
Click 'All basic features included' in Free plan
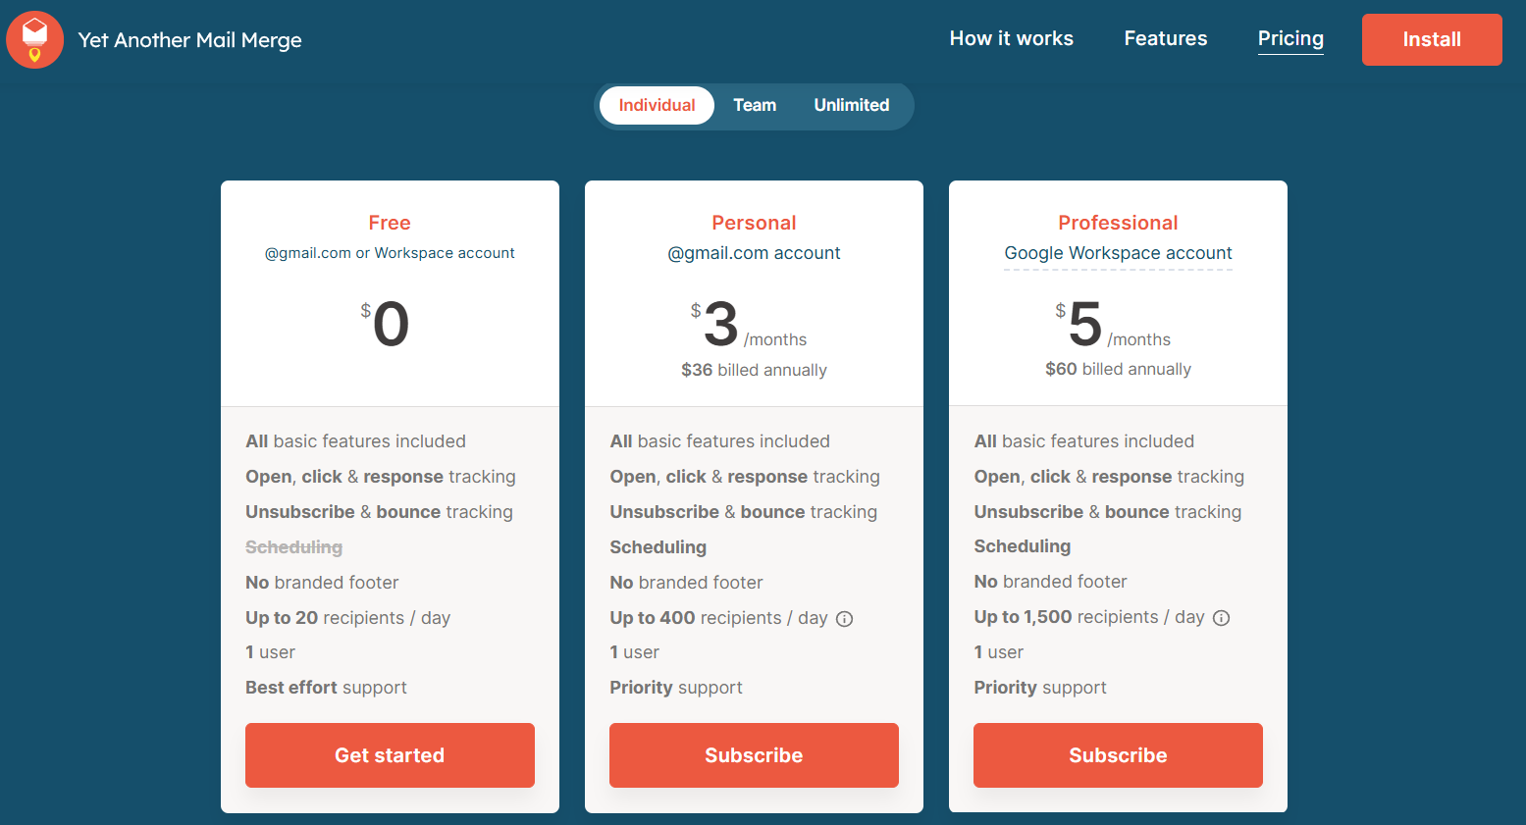coord(355,441)
